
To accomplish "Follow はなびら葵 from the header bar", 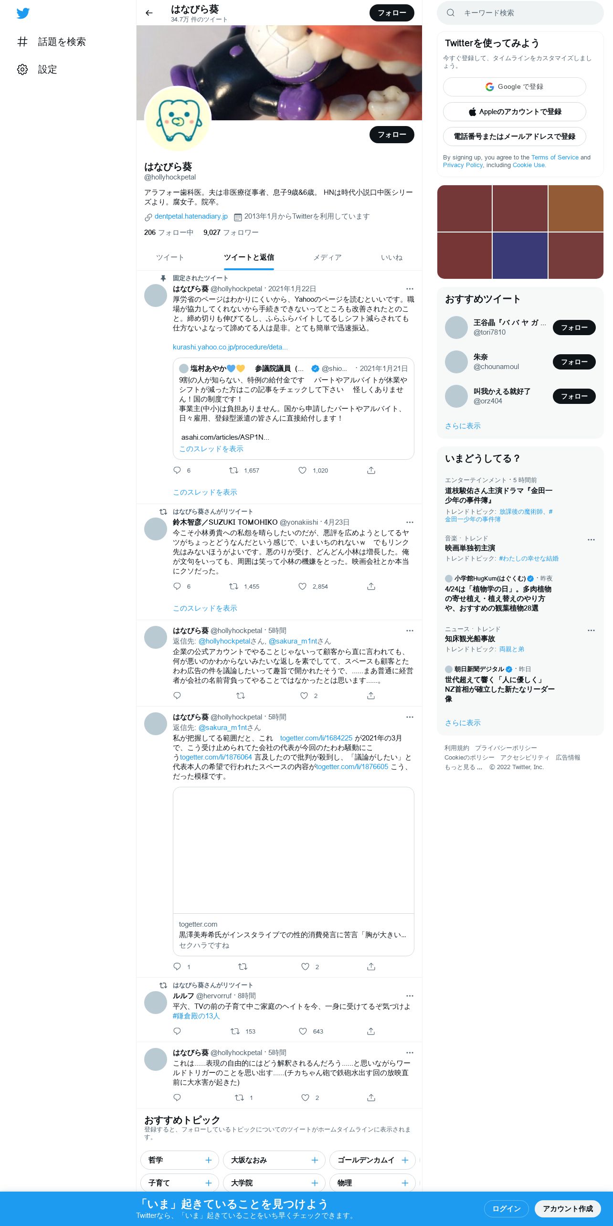I will click(x=392, y=13).
